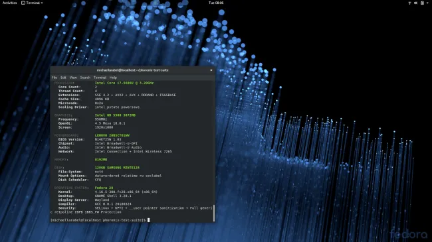Open the Help menu in Terminal

[113, 78]
